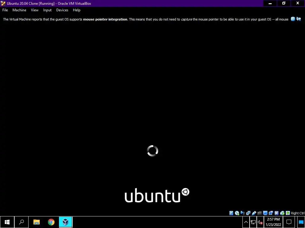Click the display status icon
Viewport: 305px width, 228px height.
coord(265,213)
